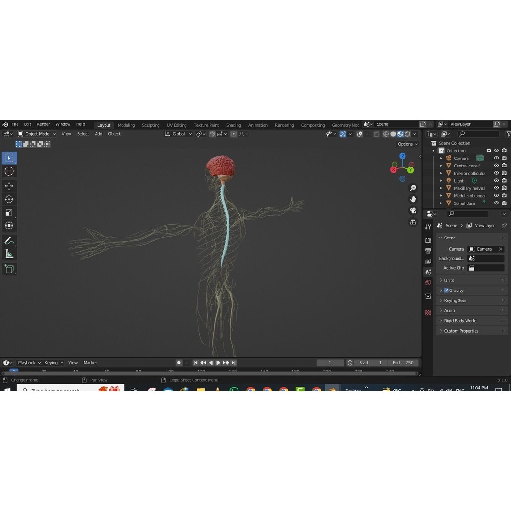Open the Render menu
Screen dimensions: 511x511
click(43, 124)
